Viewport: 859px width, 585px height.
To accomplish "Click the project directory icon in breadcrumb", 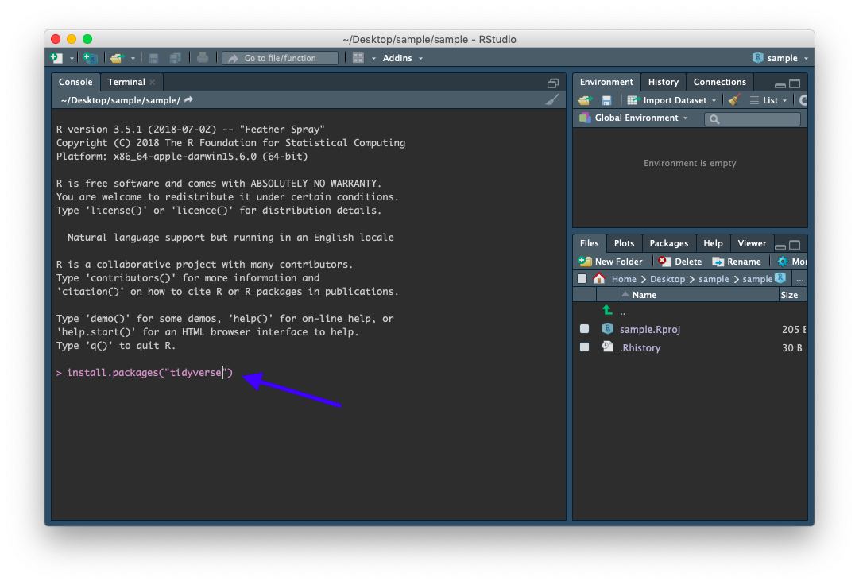I will [780, 277].
